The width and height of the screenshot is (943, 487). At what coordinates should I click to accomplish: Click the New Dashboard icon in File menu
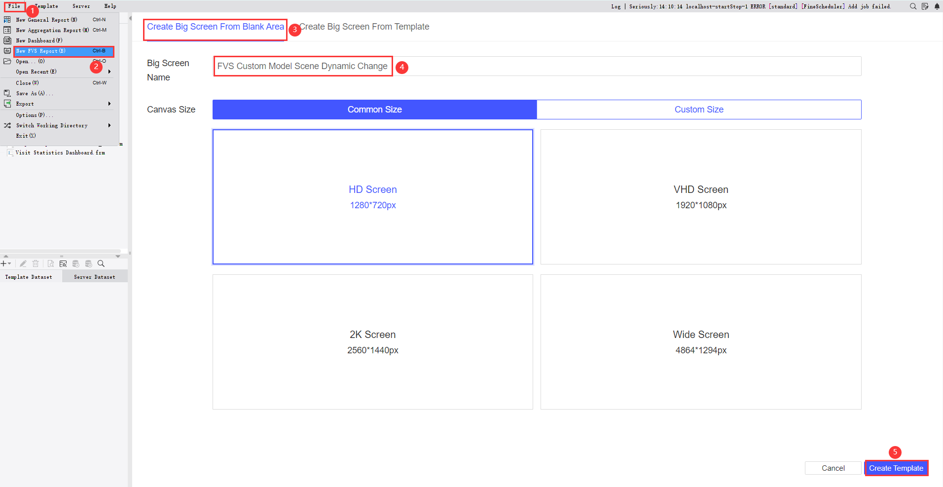7,40
